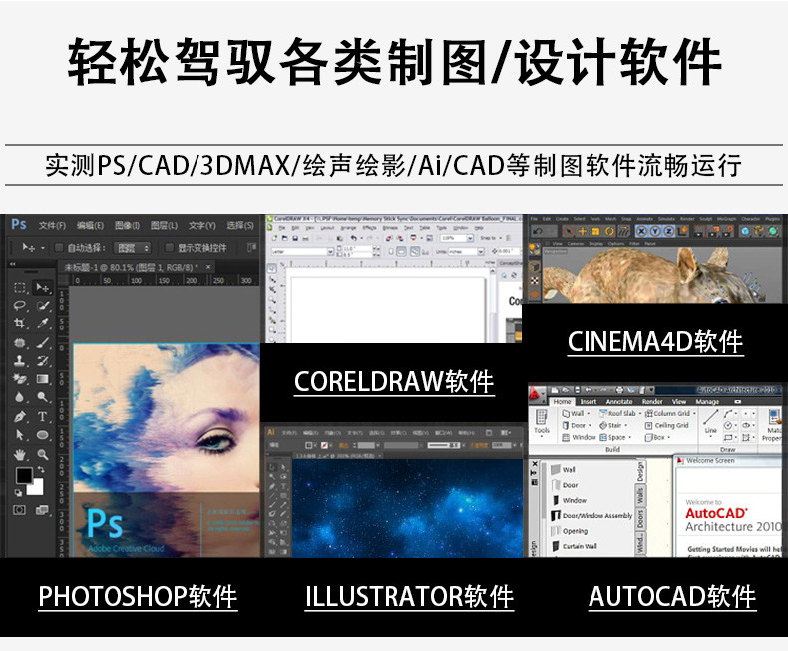The height and width of the screenshot is (651, 788).
Task: Click Photoshop black foreground color swatch
Action: click(x=24, y=475)
